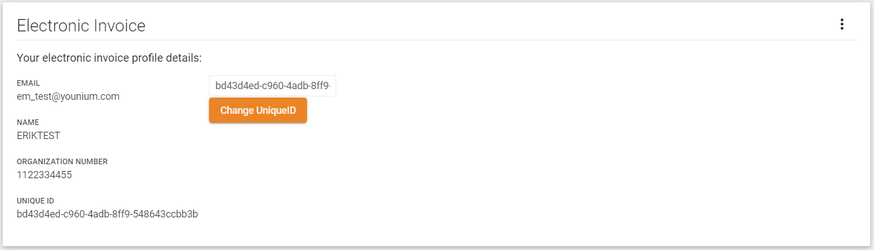The width and height of the screenshot is (874, 250).
Task: Focus the UniqueID text input field
Action: click(x=272, y=86)
